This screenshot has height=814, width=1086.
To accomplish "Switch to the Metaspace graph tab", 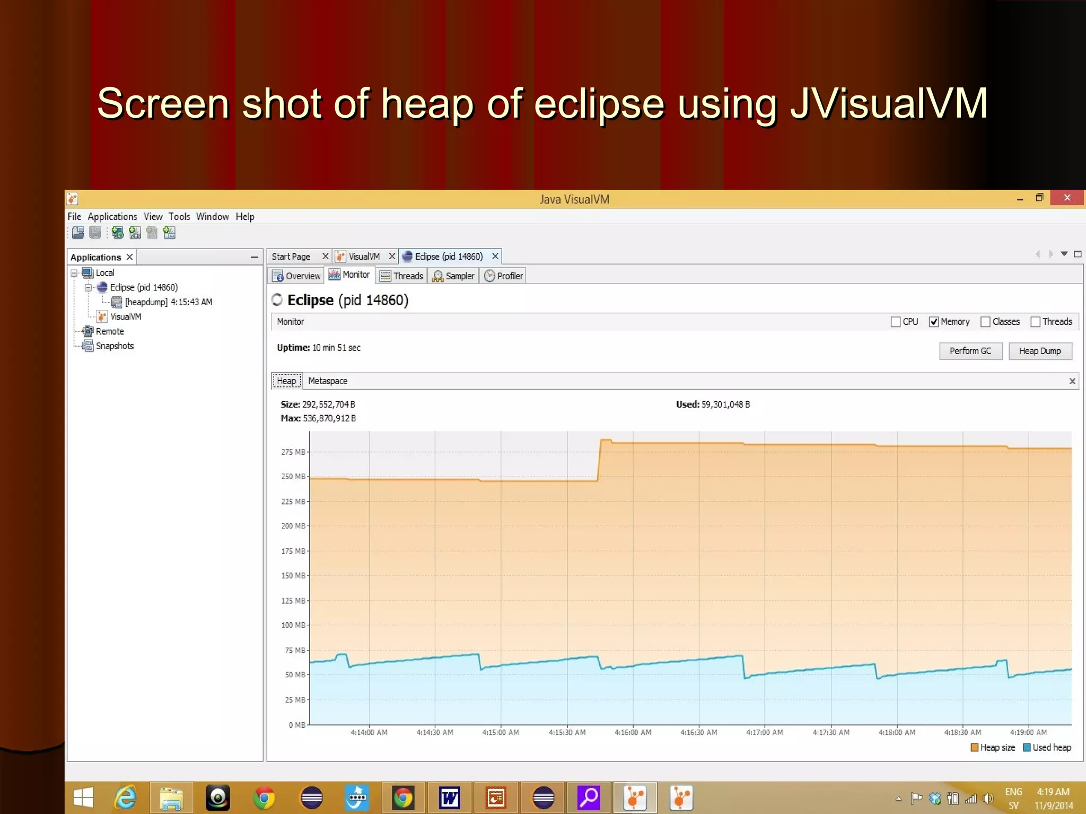I will (x=328, y=381).
